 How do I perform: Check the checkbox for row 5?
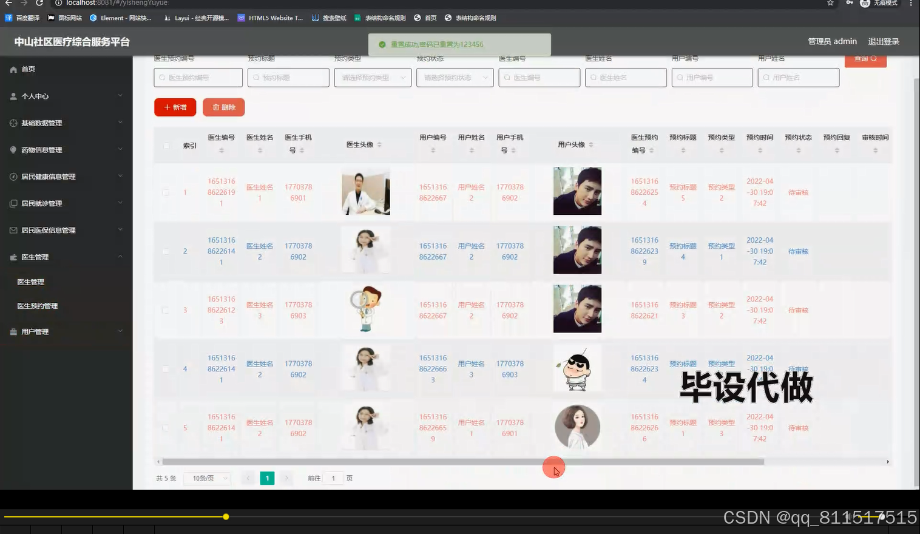[166, 428]
